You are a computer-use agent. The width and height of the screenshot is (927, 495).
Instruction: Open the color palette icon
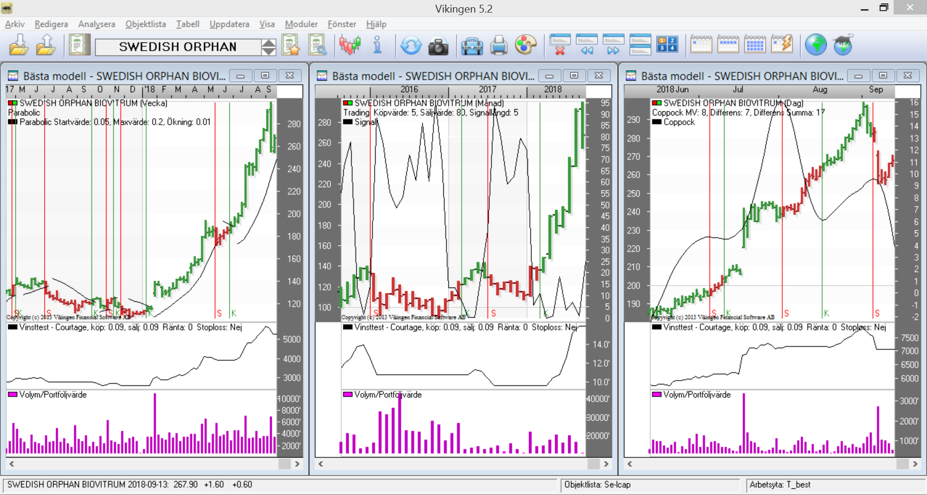pos(526,45)
